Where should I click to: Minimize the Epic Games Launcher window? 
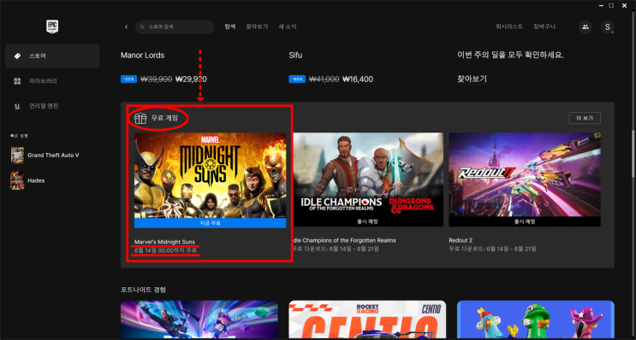point(600,5)
